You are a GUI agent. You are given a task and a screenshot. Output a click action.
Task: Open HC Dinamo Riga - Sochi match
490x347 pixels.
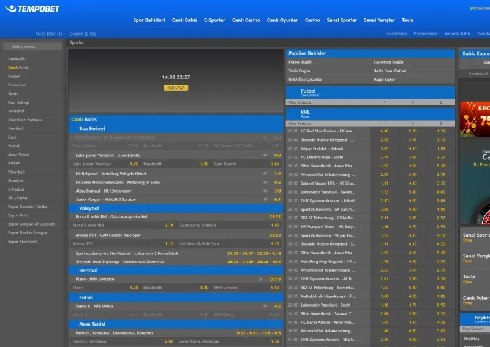click(x=322, y=158)
